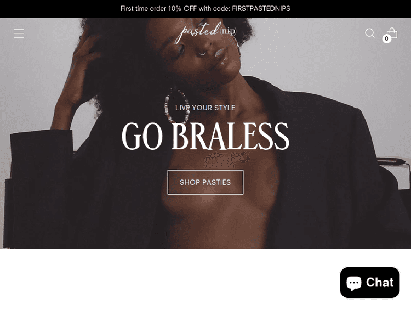Click the (nip) part of the logo

pos(229,31)
